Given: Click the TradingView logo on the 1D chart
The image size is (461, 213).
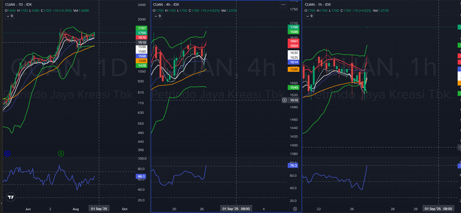Looking at the screenshot, I should 11,197.
